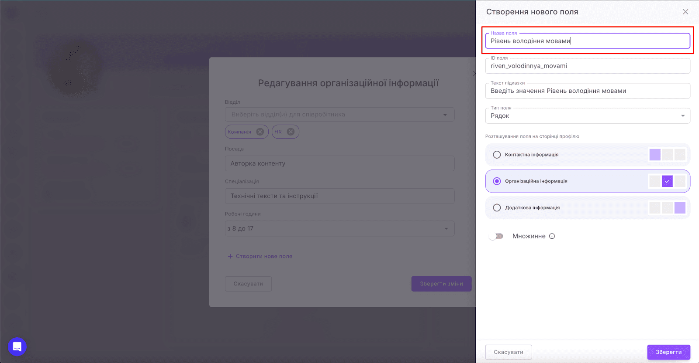Remove the Компанія department chip
This screenshot has height=363, width=699.
point(260,132)
